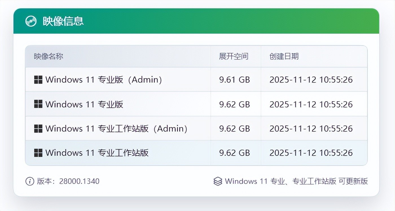This screenshot has width=395, height=211.
Task: Click the layers icon before the 可更新版 label
Action: pos(218,181)
